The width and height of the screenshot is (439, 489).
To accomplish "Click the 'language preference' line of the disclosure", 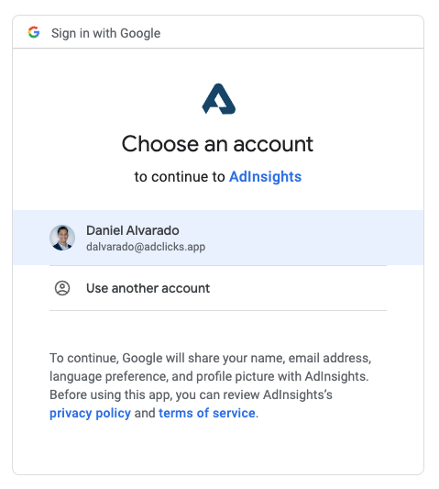I will [209, 376].
